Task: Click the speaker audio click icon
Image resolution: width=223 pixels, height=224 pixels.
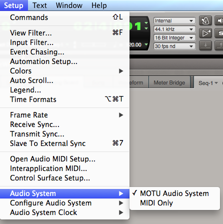Action: [219, 20]
